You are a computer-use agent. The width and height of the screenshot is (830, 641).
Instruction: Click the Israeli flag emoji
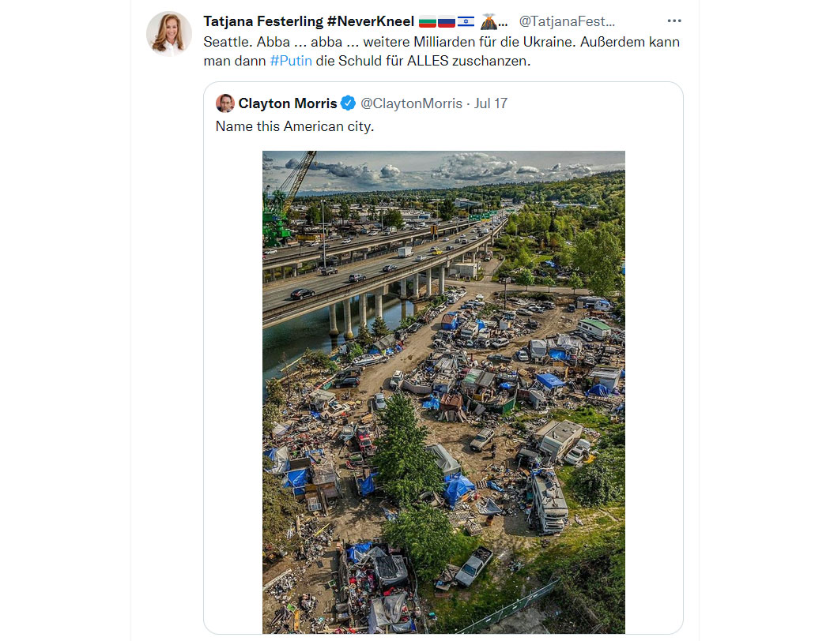(466, 21)
